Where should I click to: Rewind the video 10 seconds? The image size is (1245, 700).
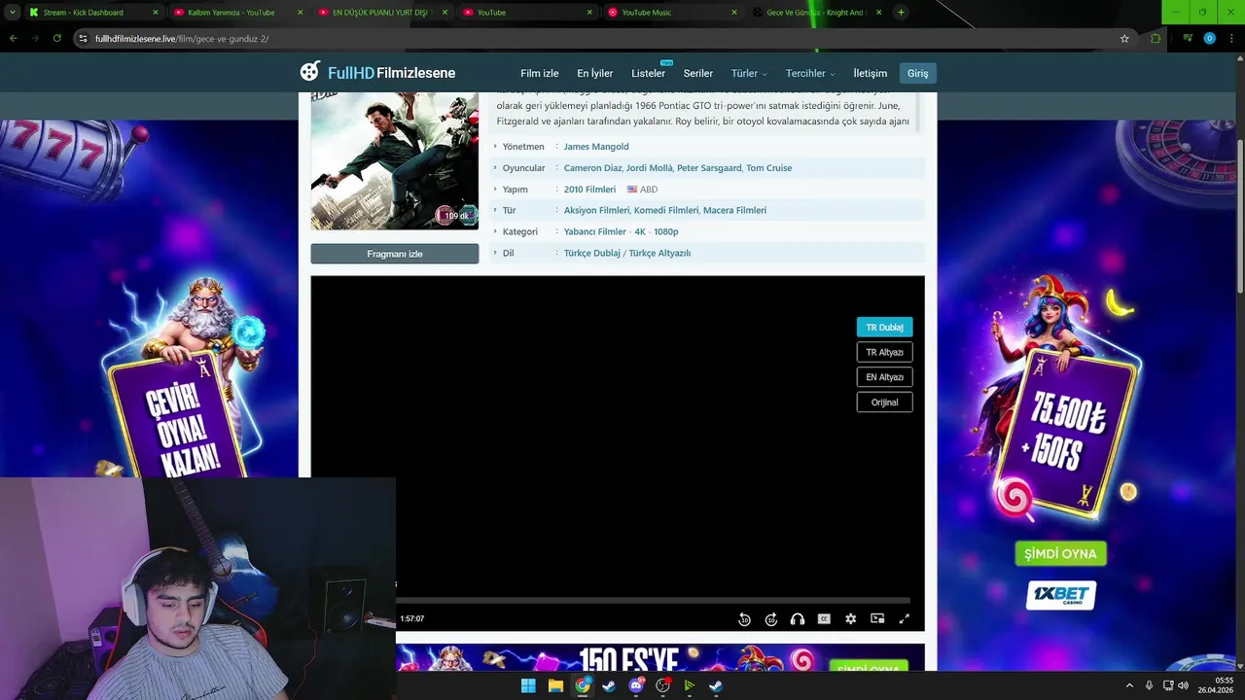pos(744,619)
